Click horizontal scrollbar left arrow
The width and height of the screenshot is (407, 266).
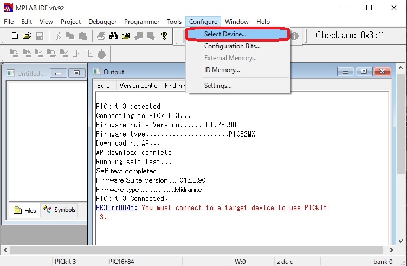coord(5,250)
